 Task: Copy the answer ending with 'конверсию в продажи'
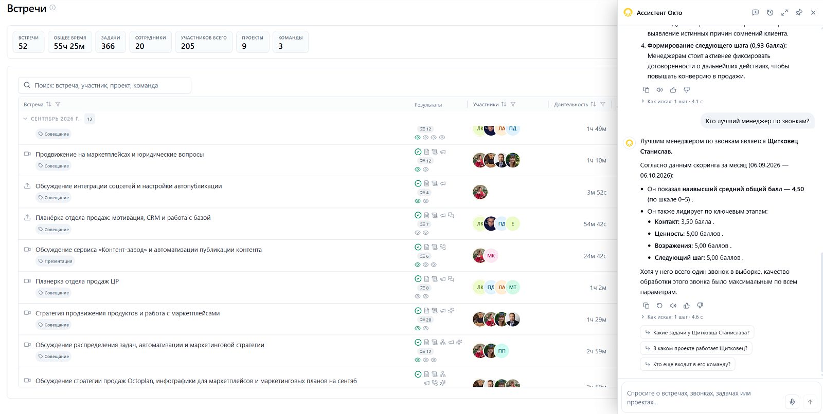[646, 90]
